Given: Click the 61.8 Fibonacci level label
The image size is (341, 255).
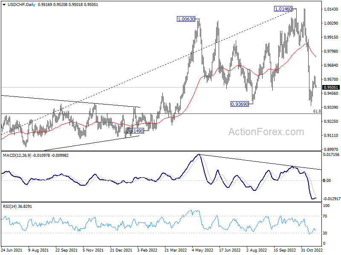Looking at the screenshot, I should 317,111.
